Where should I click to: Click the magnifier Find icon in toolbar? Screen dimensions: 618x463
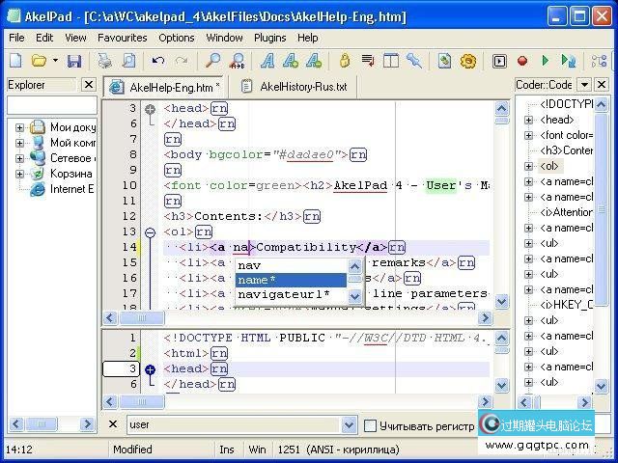click(212, 61)
